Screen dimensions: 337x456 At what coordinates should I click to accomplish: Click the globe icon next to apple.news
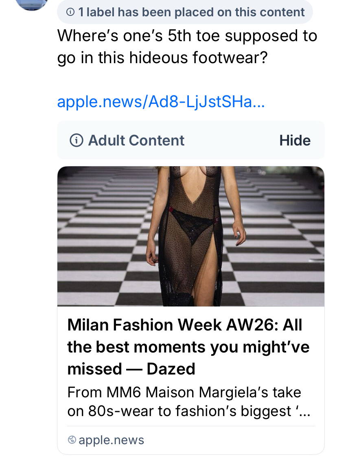tap(72, 440)
